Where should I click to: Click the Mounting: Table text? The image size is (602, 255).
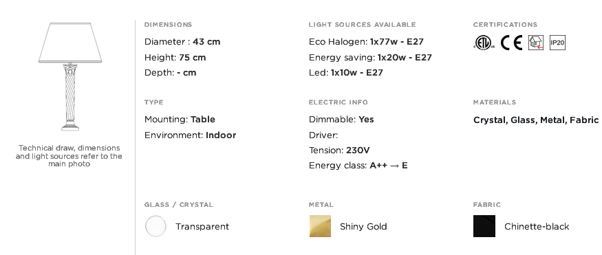coord(180,120)
